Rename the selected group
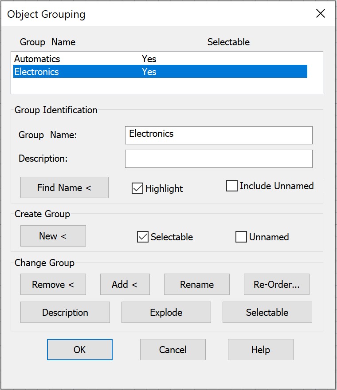This screenshot has width=337, height=390. (196, 284)
